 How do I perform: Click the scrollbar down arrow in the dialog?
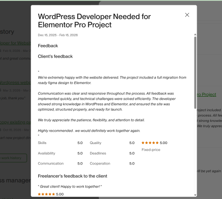tap(195, 195)
